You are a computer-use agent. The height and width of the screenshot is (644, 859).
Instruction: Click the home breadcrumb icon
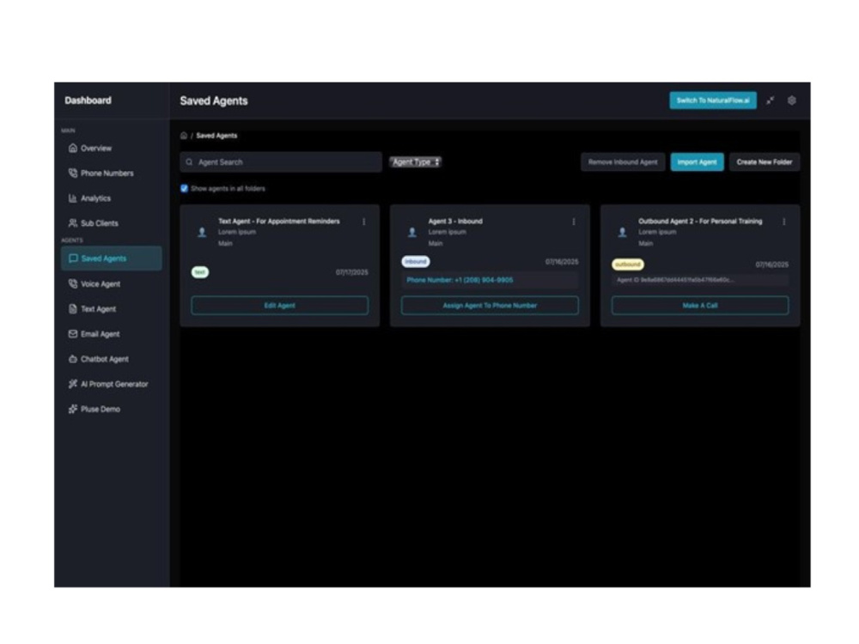pyautogui.click(x=184, y=136)
